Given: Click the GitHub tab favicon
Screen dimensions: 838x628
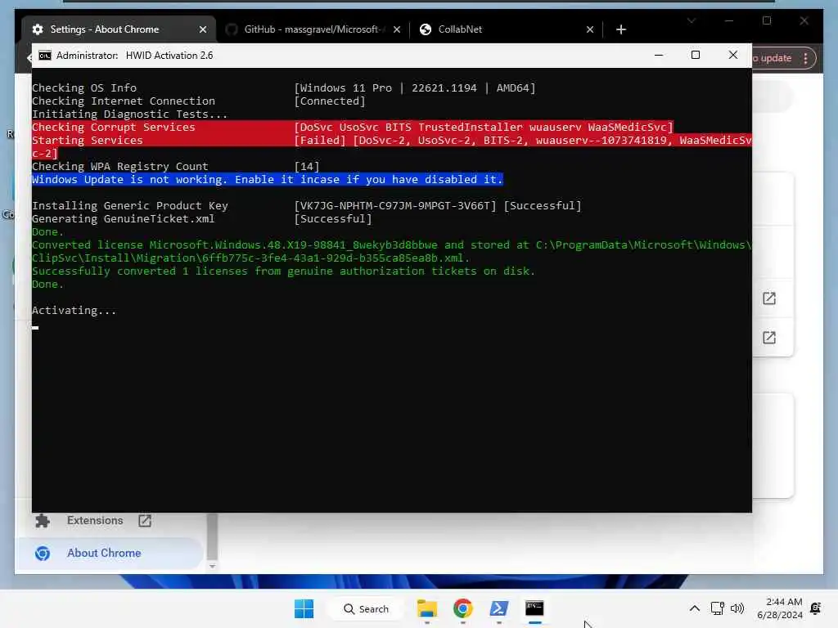Looking at the screenshot, I should [232, 29].
